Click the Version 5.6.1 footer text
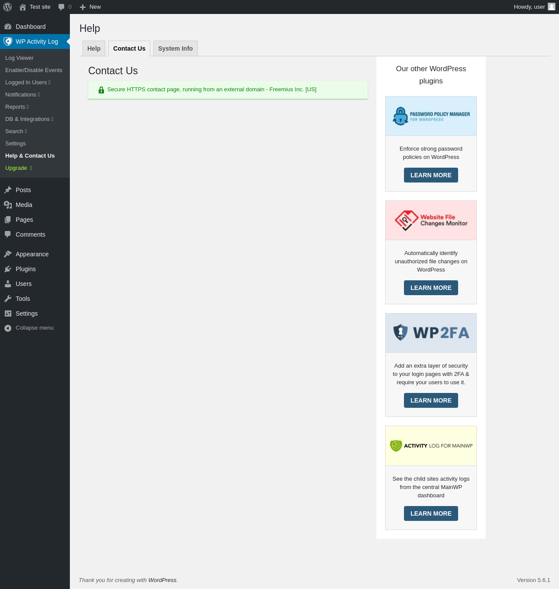 (x=534, y=580)
